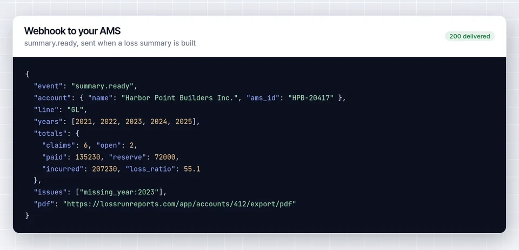Click the summary.ready subtitle description text
This screenshot has width=519, height=250.
pos(110,43)
